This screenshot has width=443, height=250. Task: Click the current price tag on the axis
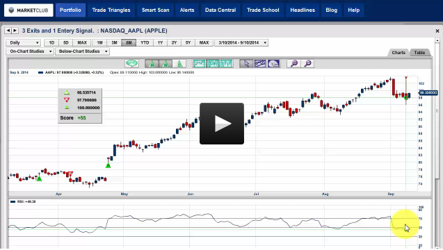pos(428,92)
